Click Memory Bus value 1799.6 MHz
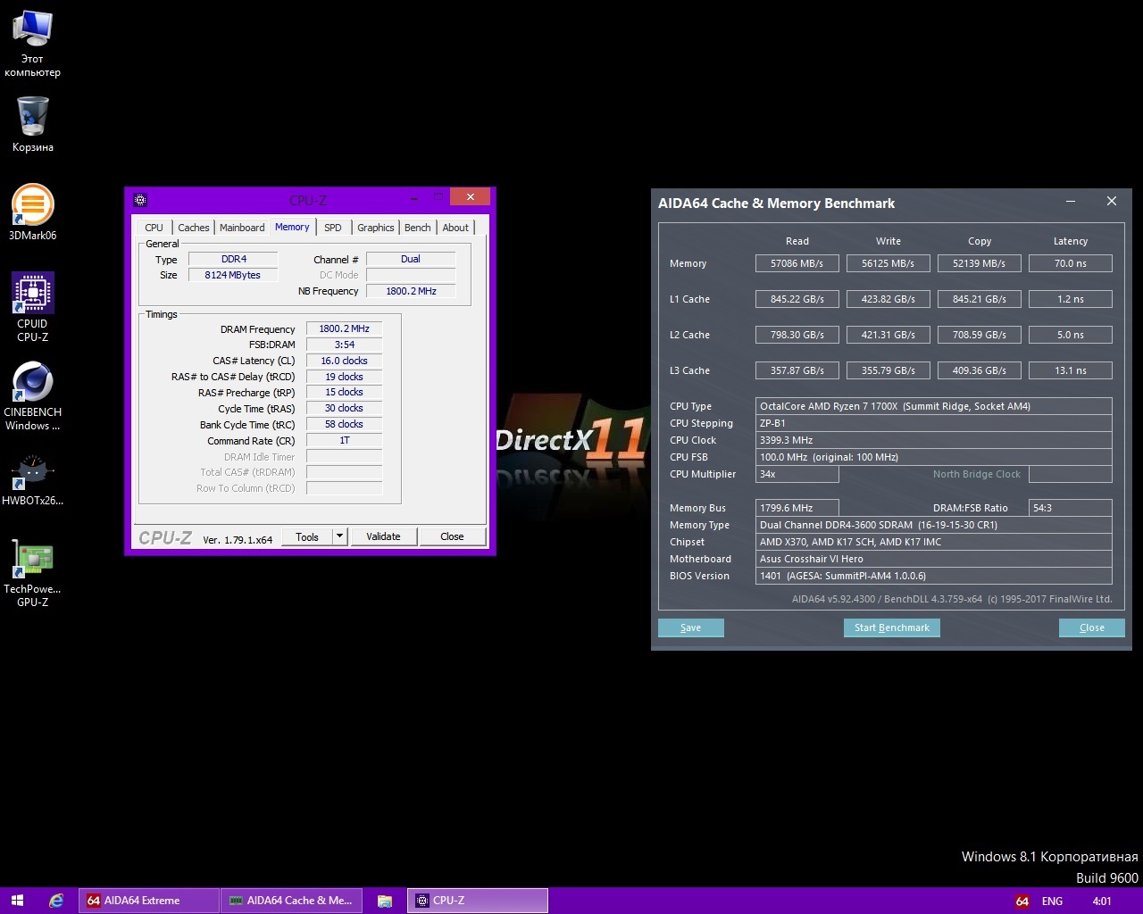This screenshot has height=914, width=1143. tap(797, 508)
